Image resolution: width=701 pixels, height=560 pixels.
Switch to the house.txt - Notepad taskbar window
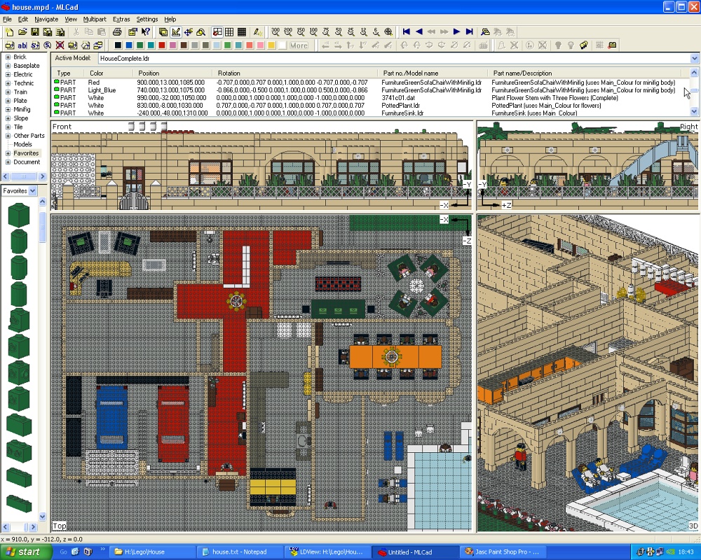(239, 552)
